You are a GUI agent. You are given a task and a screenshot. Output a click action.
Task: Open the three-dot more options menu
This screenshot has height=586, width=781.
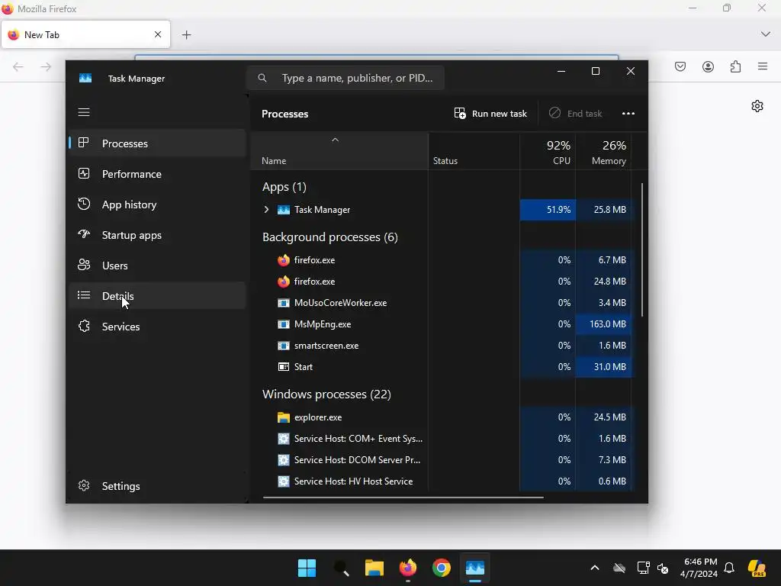628,114
